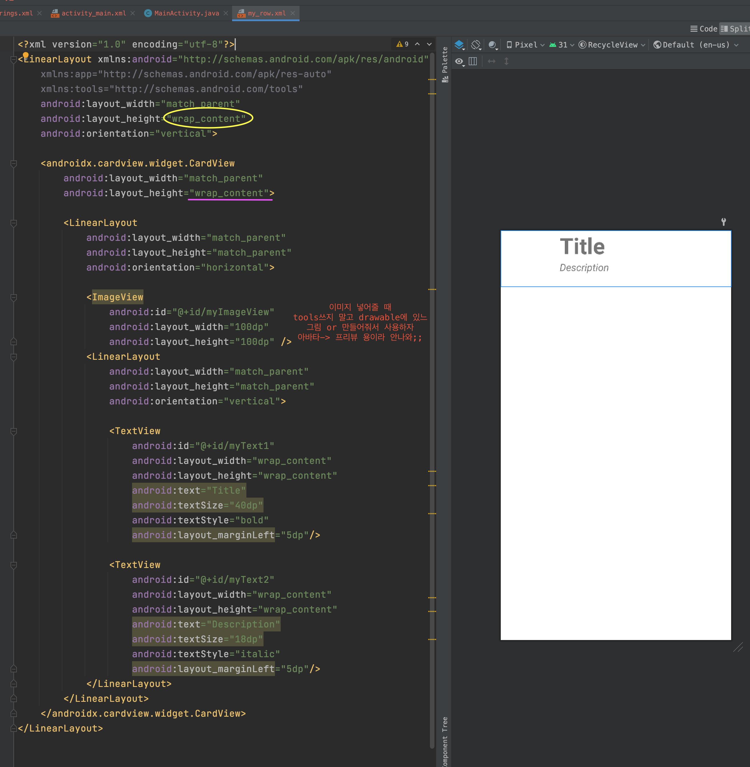This screenshot has width=750, height=767.
Task: Switch editor to Split view mode
Action: point(735,29)
